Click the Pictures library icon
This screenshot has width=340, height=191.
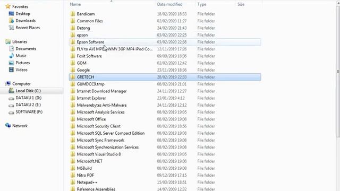pyautogui.click(x=11, y=63)
